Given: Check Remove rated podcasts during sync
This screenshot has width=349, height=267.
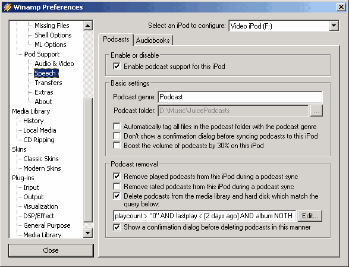Looking at the screenshot, I should click(x=117, y=186).
